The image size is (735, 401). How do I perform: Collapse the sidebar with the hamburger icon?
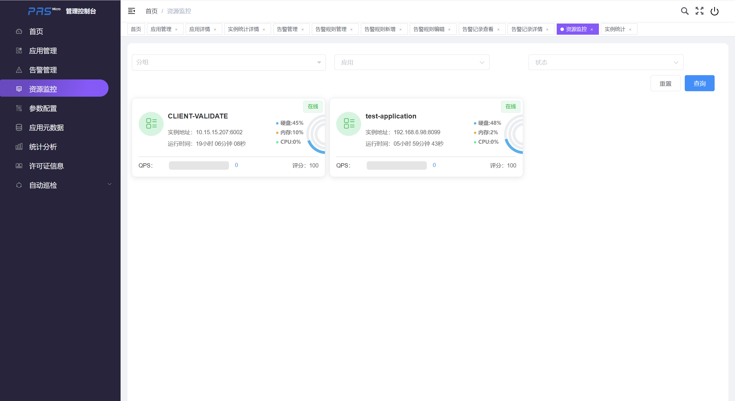pyautogui.click(x=131, y=11)
